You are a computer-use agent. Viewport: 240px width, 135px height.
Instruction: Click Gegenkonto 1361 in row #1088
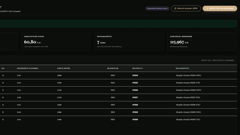(x=19, y=105)
